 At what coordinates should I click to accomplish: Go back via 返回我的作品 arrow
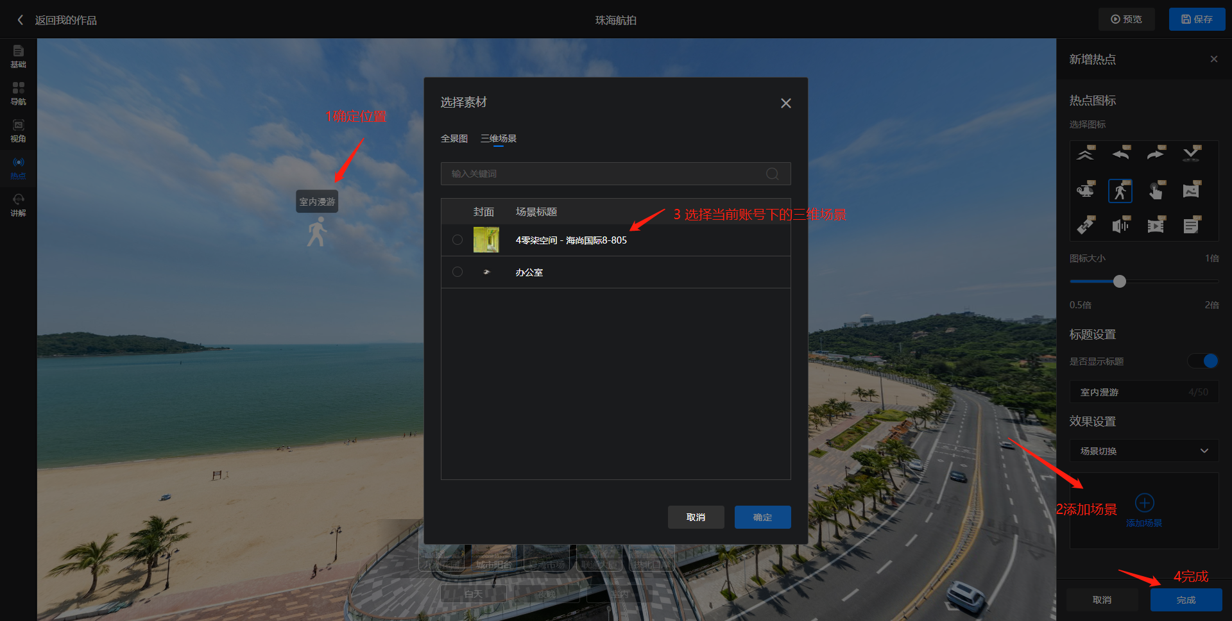click(21, 20)
